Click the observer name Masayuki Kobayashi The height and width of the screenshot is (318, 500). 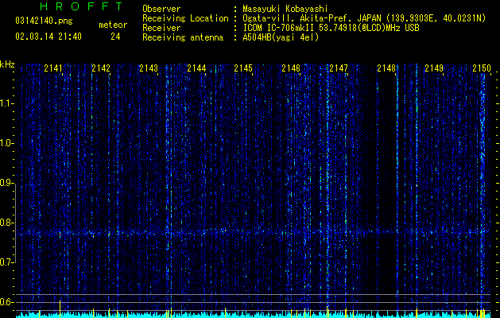(x=285, y=9)
